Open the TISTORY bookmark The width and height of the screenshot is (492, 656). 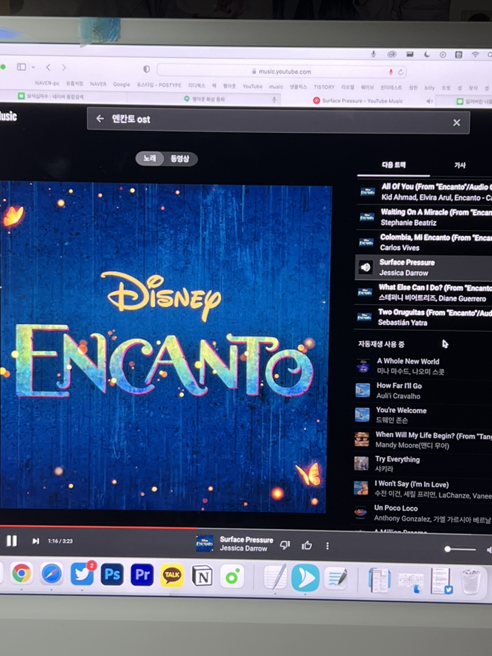pyautogui.click(x=324, y=87)
